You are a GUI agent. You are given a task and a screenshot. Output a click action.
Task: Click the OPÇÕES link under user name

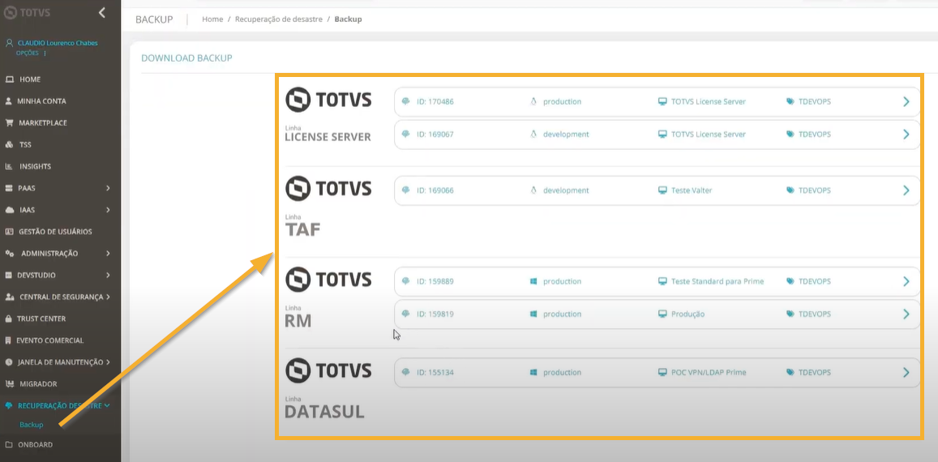[x=28, y=53]
